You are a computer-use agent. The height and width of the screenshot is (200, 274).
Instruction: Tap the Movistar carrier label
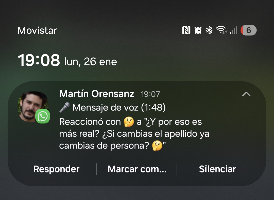tap(37, 30)
